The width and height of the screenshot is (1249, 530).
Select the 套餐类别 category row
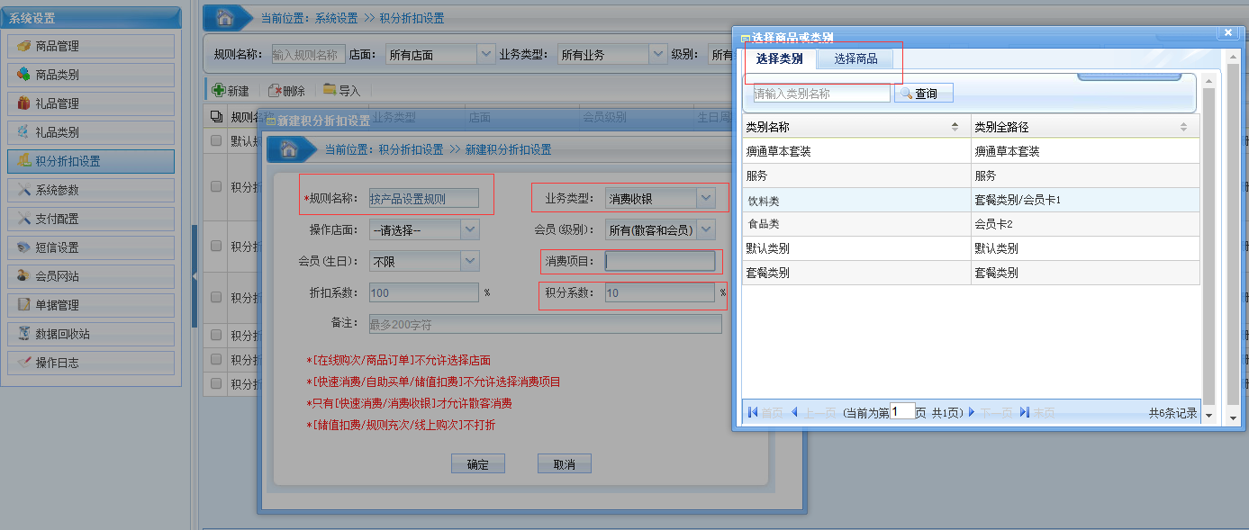pos(971,273)
